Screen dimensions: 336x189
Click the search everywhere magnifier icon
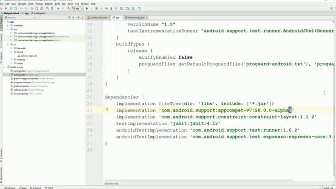331,8
